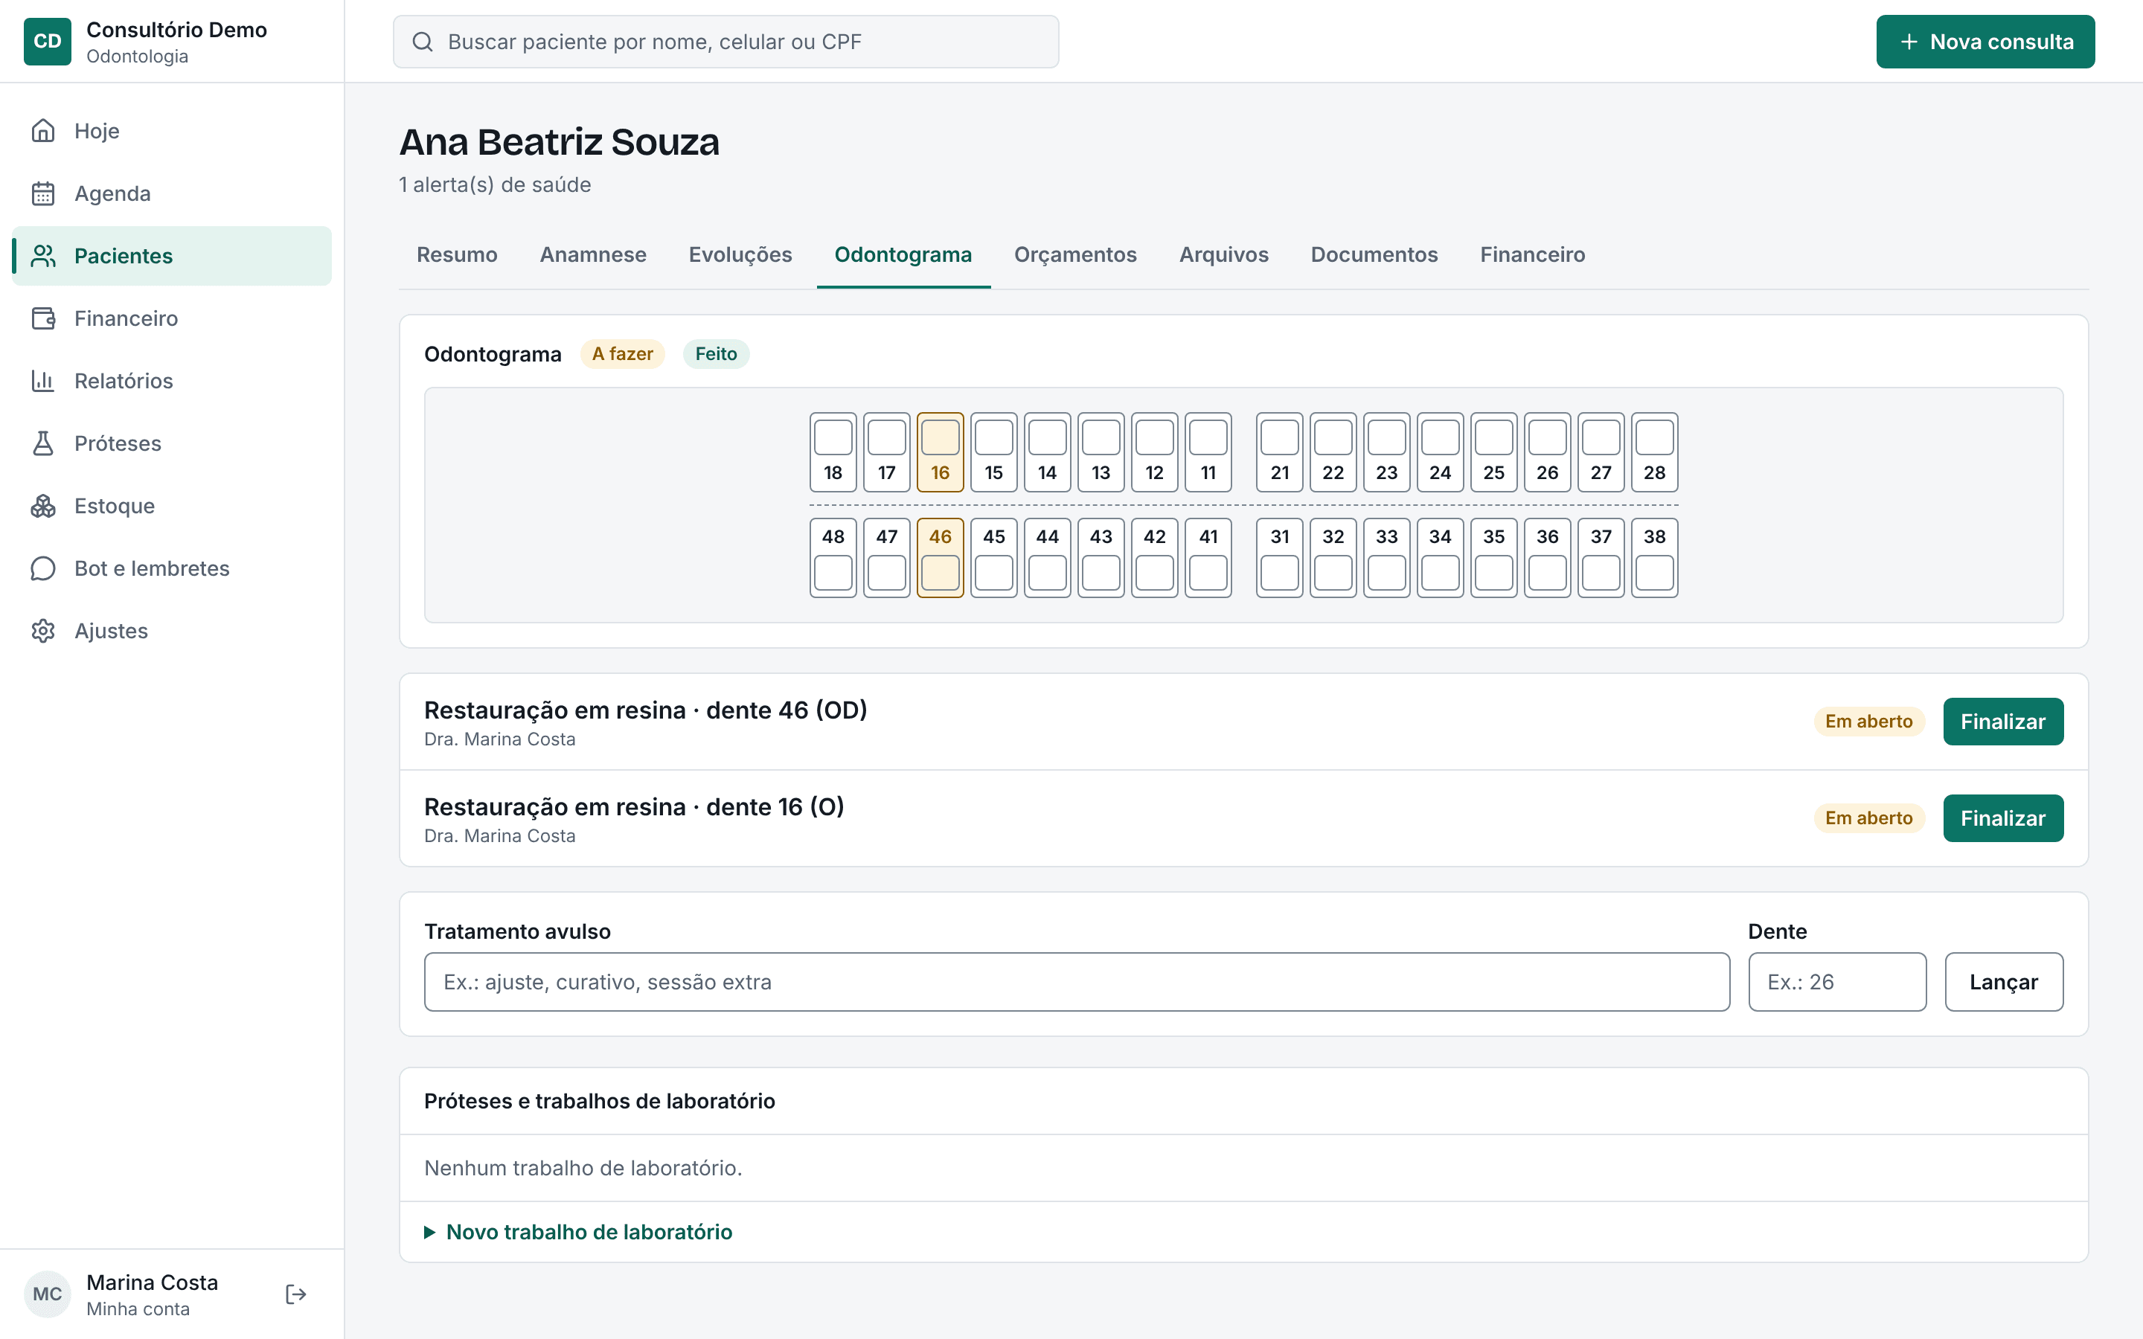Viewport: 2143px width, 1339px height.
Task: Finalizar the dente 16 restoration
Action: [2003, 818]
